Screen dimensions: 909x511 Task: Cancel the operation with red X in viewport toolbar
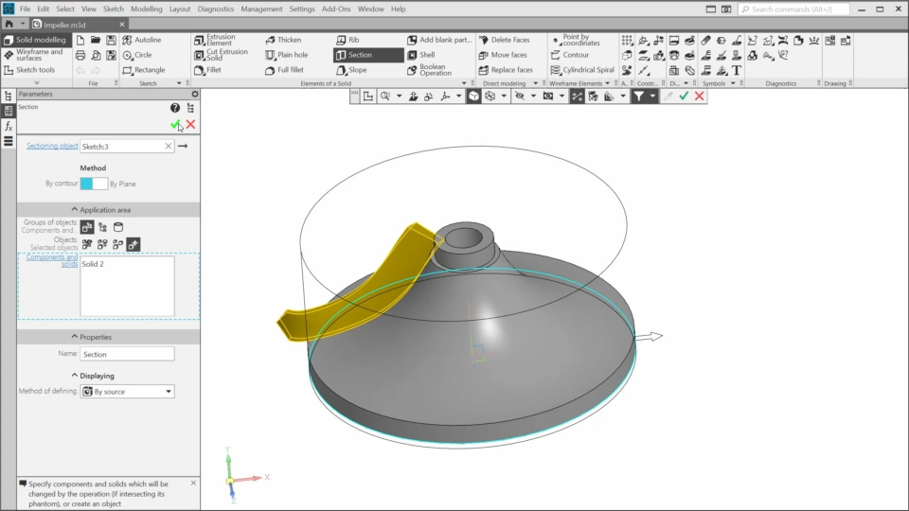tap(700, 97)
